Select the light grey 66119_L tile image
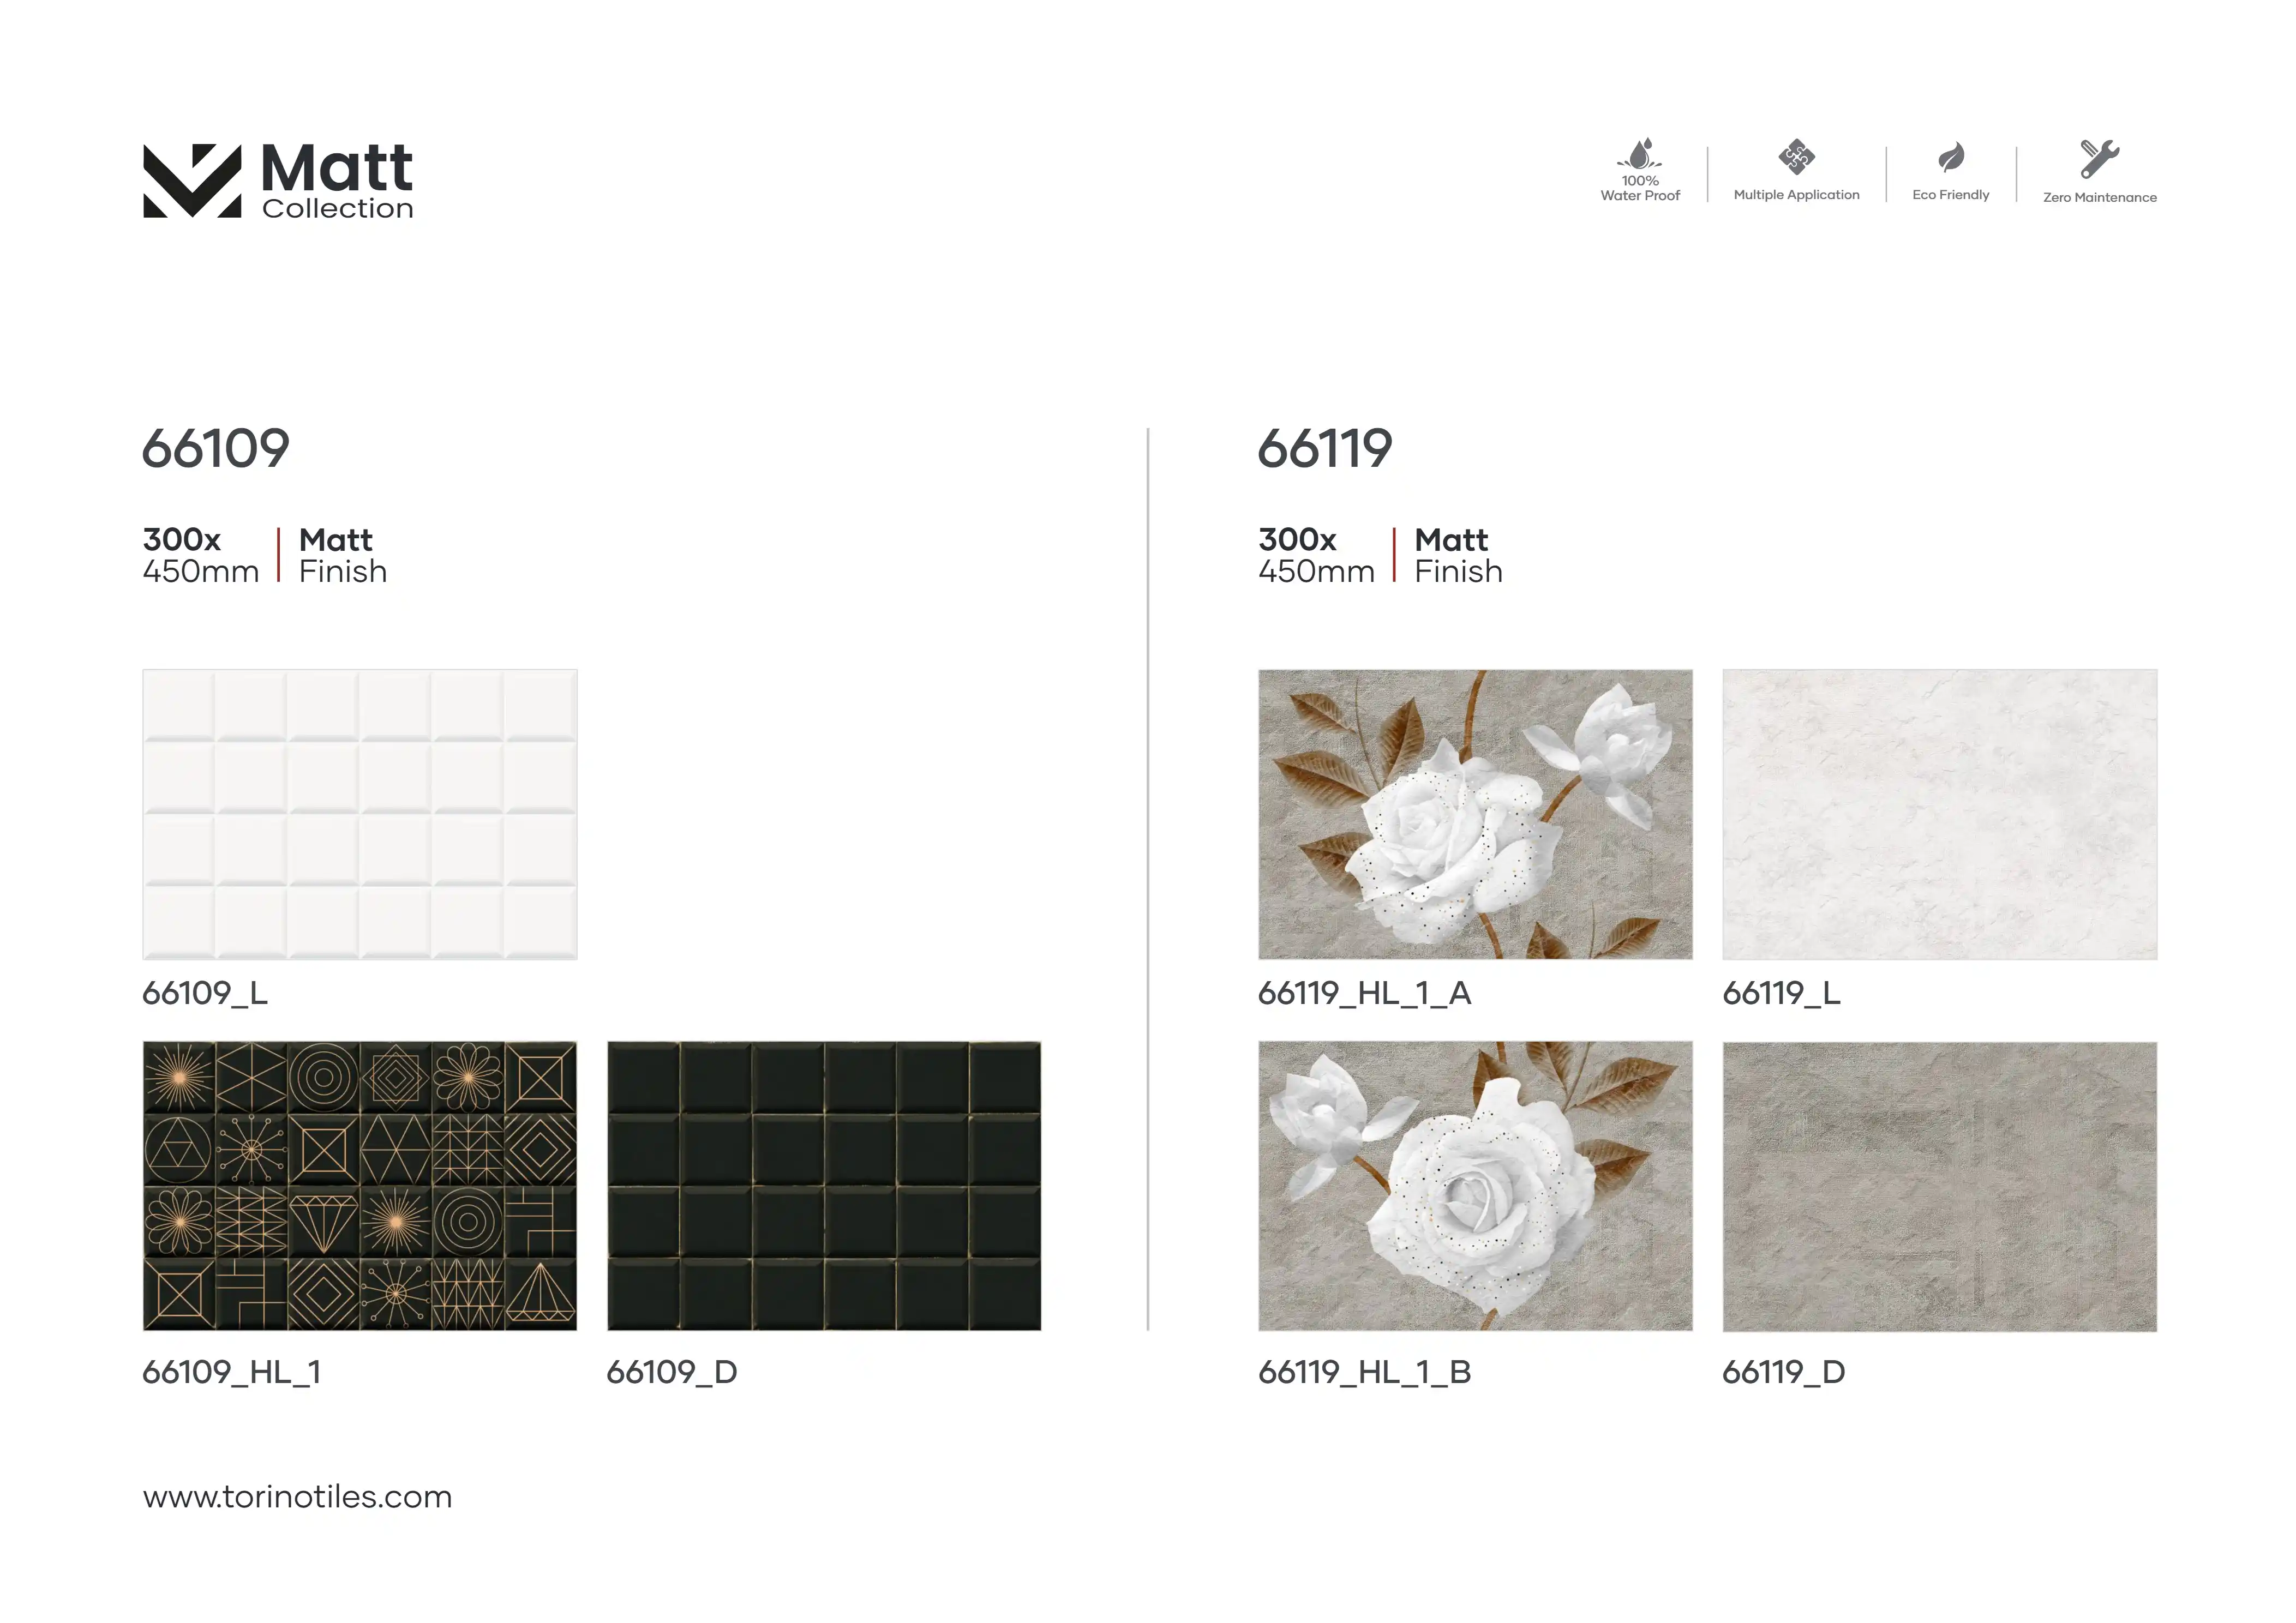The height and width of the screenshot is (1623, 2296). pyautogui.click(x=1939, y=814)
